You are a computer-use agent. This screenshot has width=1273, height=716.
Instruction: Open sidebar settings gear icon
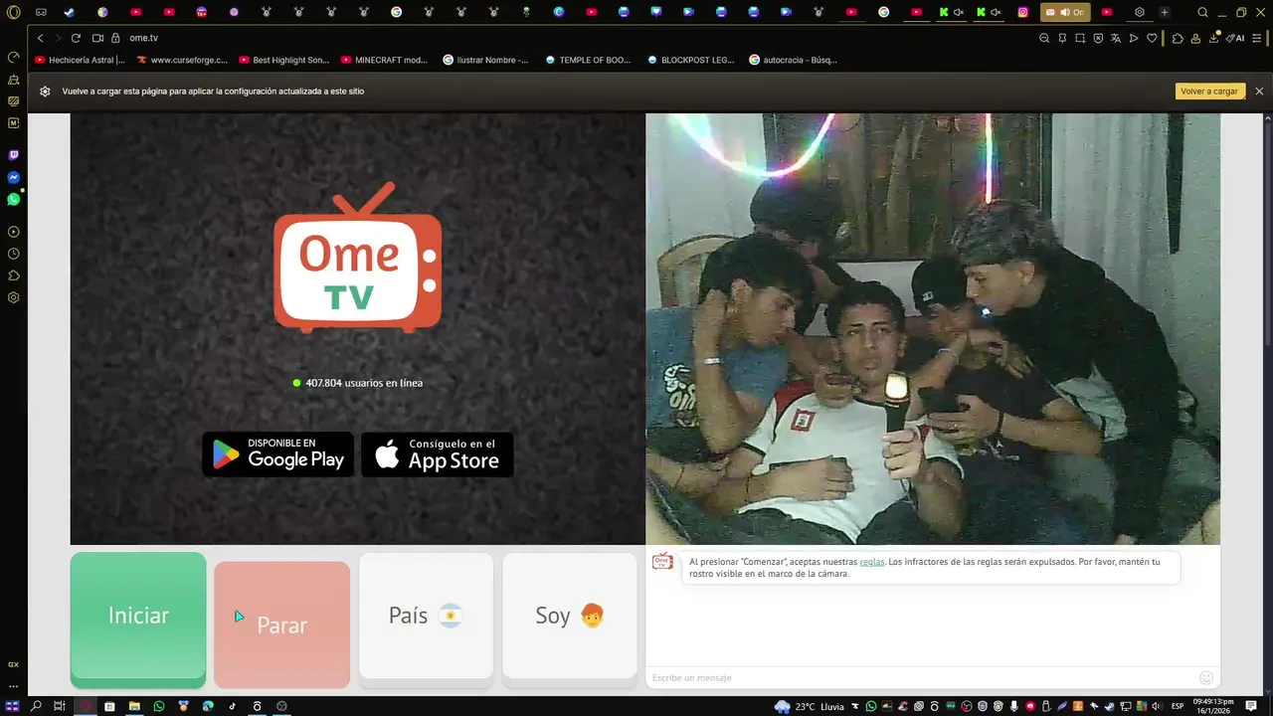[13, 297]
